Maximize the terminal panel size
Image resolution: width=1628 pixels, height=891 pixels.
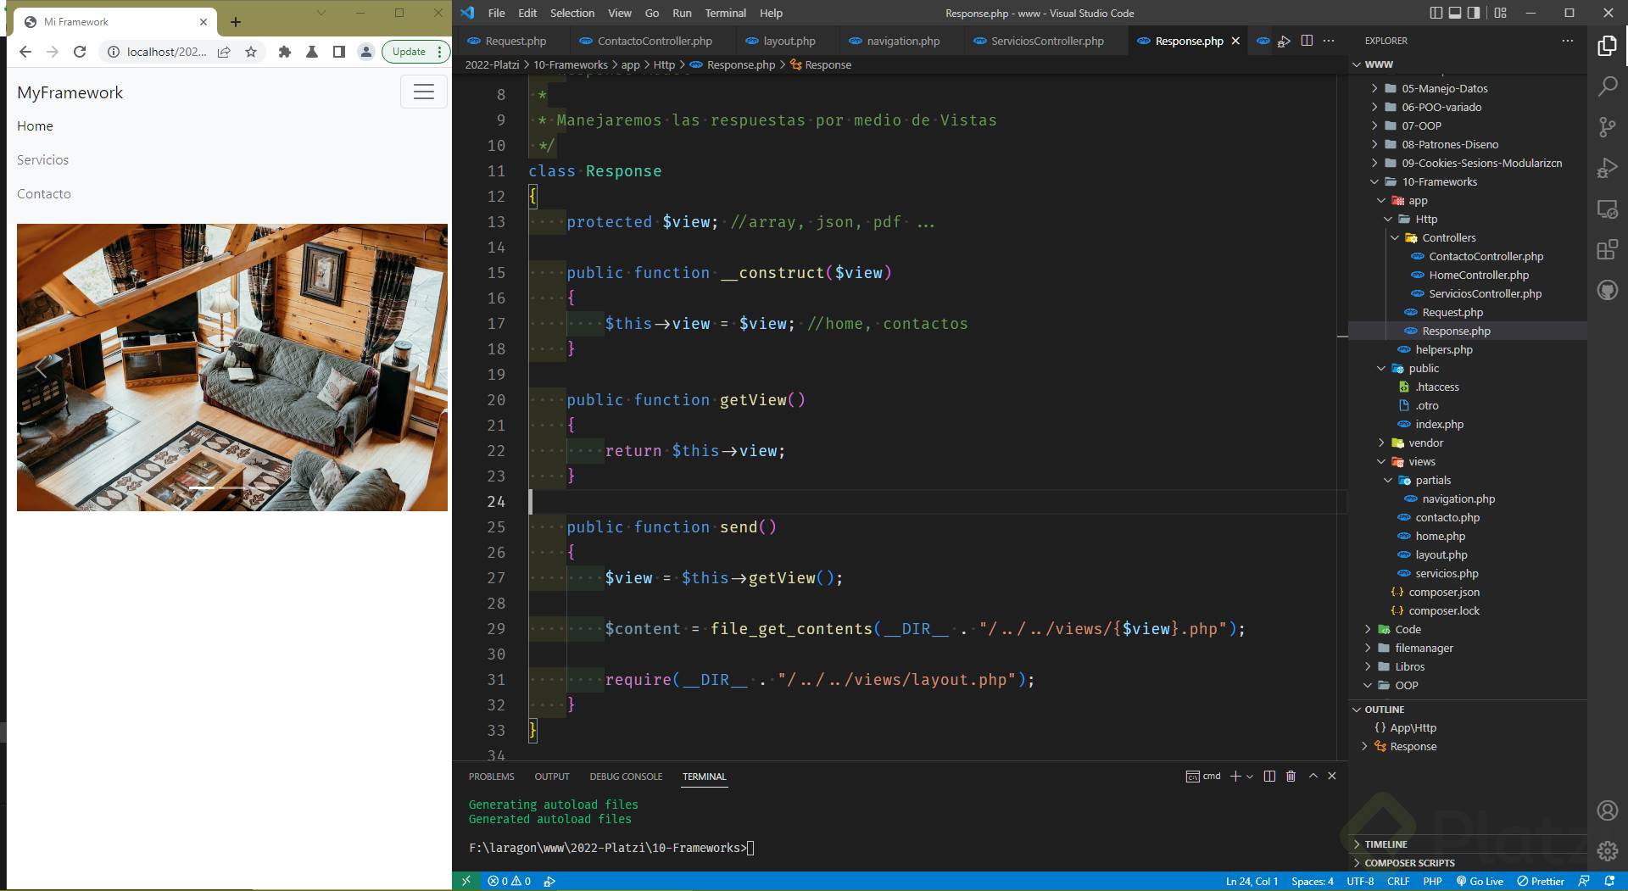pyautogui.click(x=1313, y=776)
